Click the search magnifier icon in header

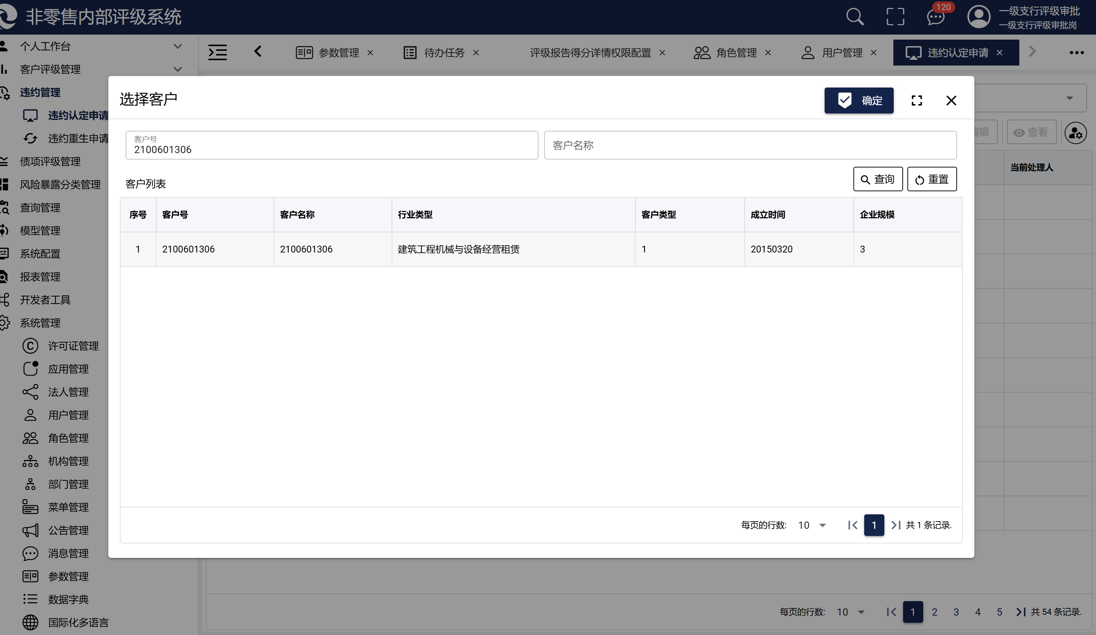[x=854, y=17]
